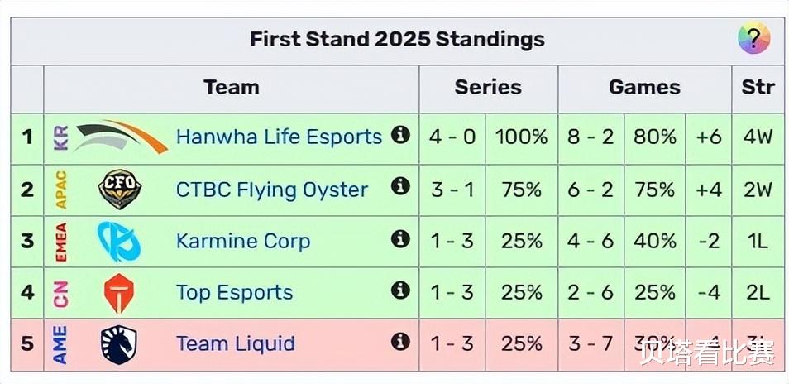789x384 pixels.
Task: Open the rainbow help question-mark icon
Action: tap(753, 38)
